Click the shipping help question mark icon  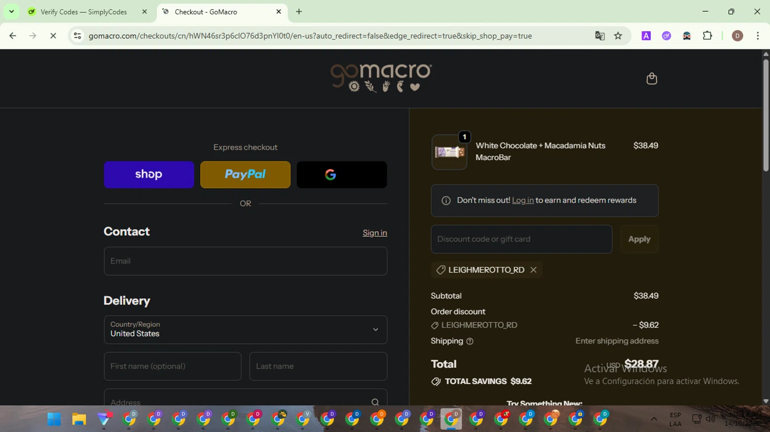pos(470,341)
